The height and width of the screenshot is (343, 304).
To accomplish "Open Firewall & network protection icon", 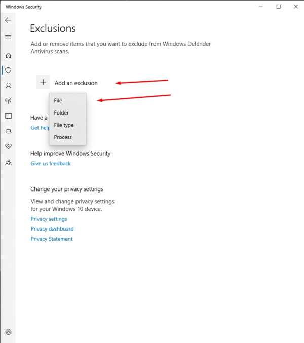I will coord(8,101).
